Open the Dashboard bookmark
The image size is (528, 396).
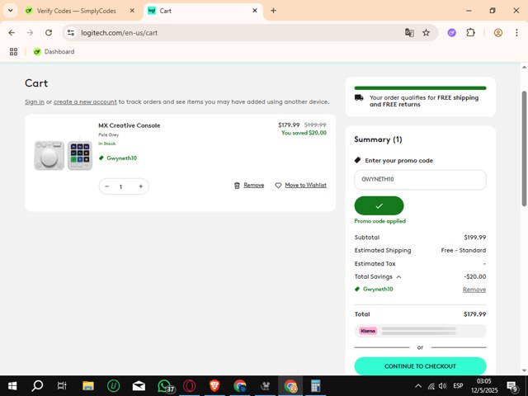point(54,51)
